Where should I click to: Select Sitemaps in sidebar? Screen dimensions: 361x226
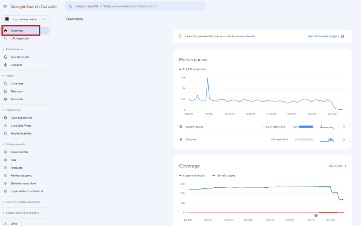coord(17,91)
